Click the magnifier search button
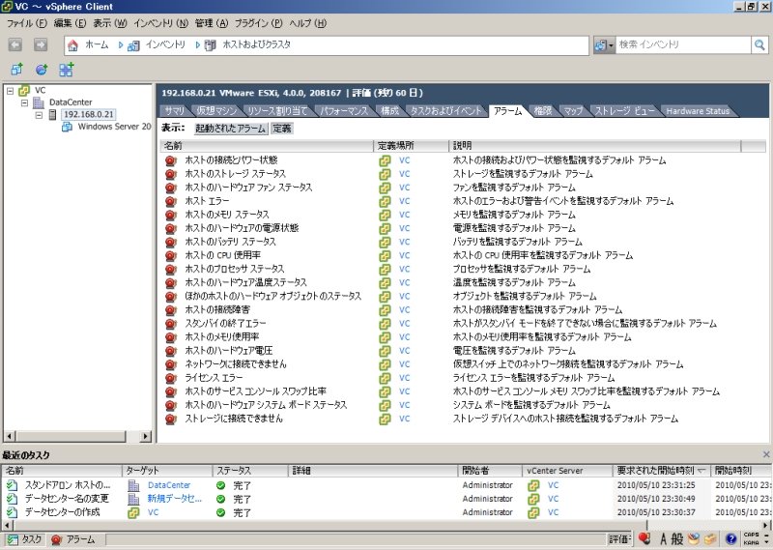 [759, 45]
